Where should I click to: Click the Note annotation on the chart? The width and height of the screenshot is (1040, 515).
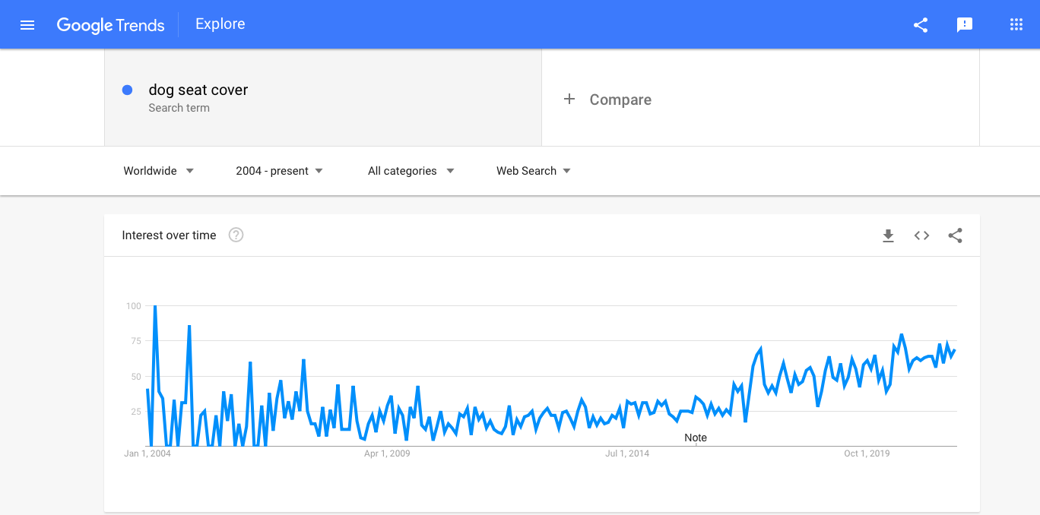click(x=696, y=438)
